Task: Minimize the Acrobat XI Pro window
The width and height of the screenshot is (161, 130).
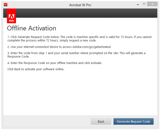Action: point(138,5)
